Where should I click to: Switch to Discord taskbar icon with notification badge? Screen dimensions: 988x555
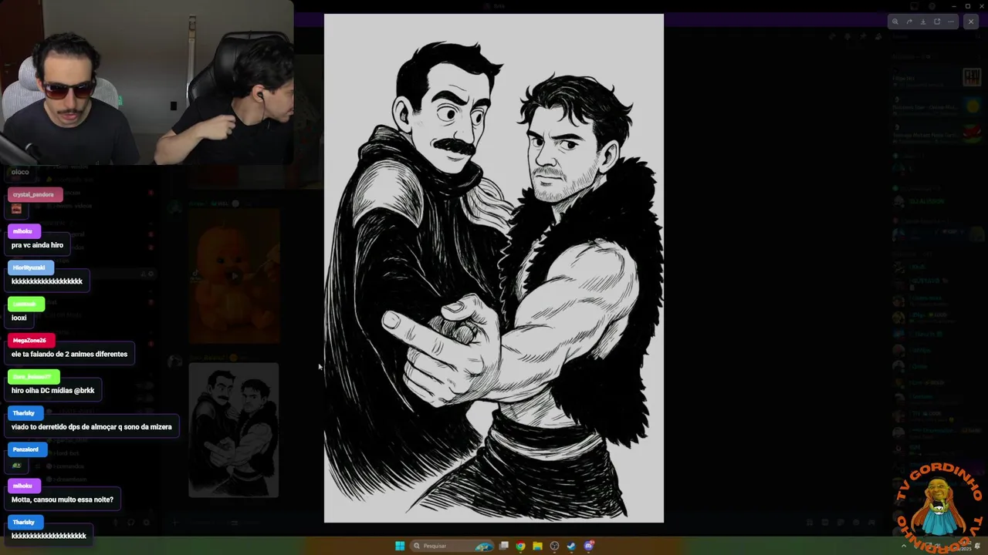tap(589, 546)
